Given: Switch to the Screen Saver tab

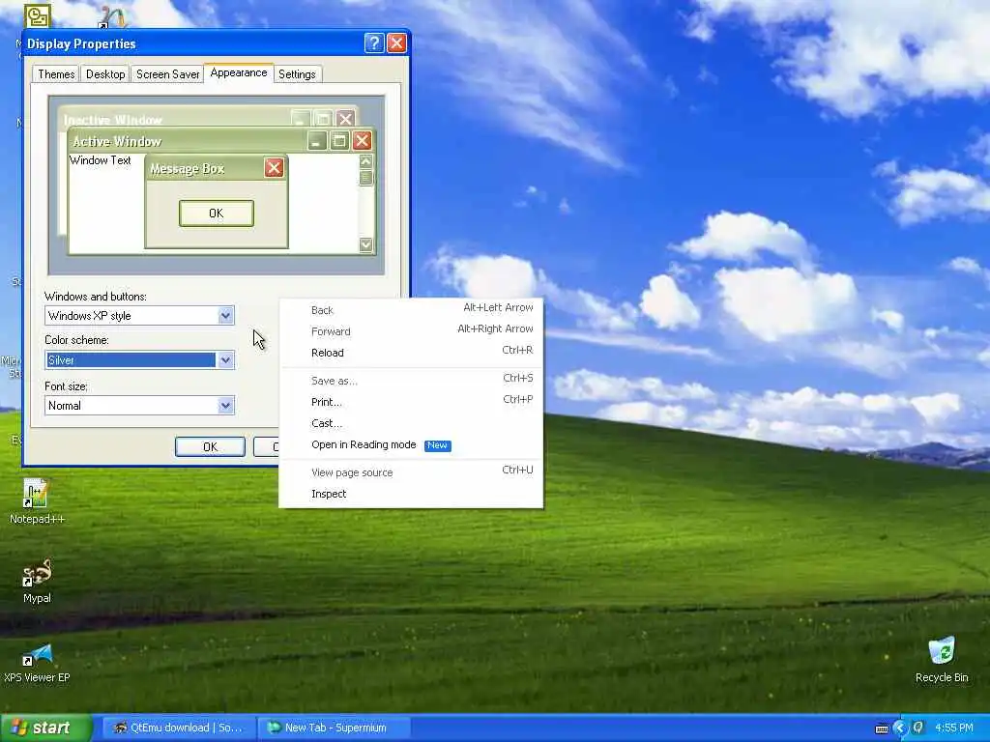Looking at the screenshot, I should point(167,74).
